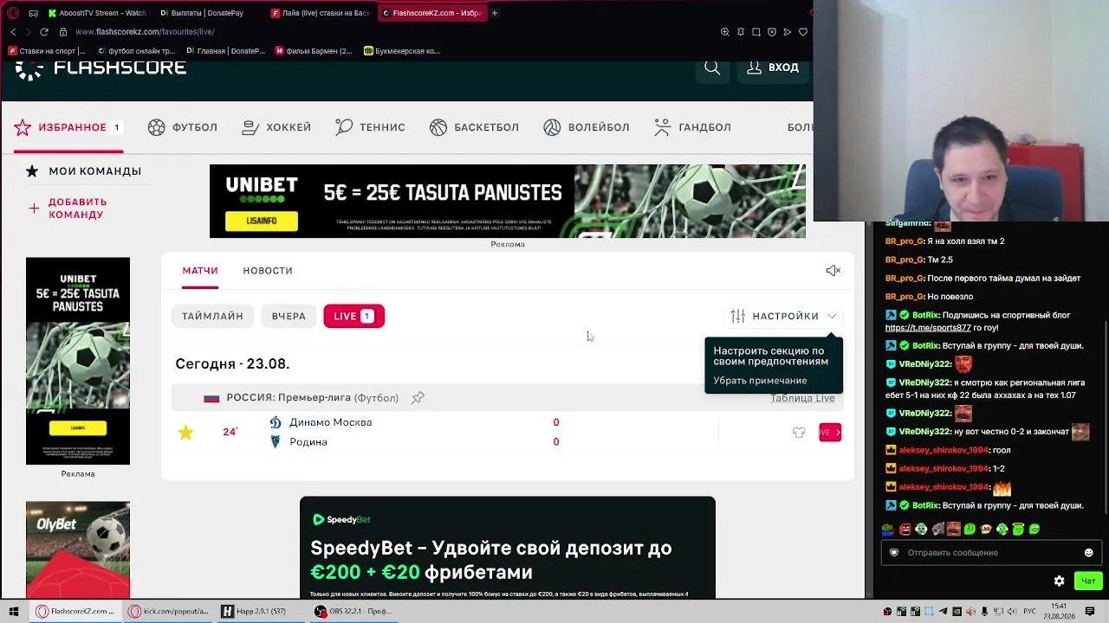Viewport: 1109px width, 623px height.
Task: Switch to the НОВОСТИ tab
Action: pyautogui.click(x=268, y=271)
